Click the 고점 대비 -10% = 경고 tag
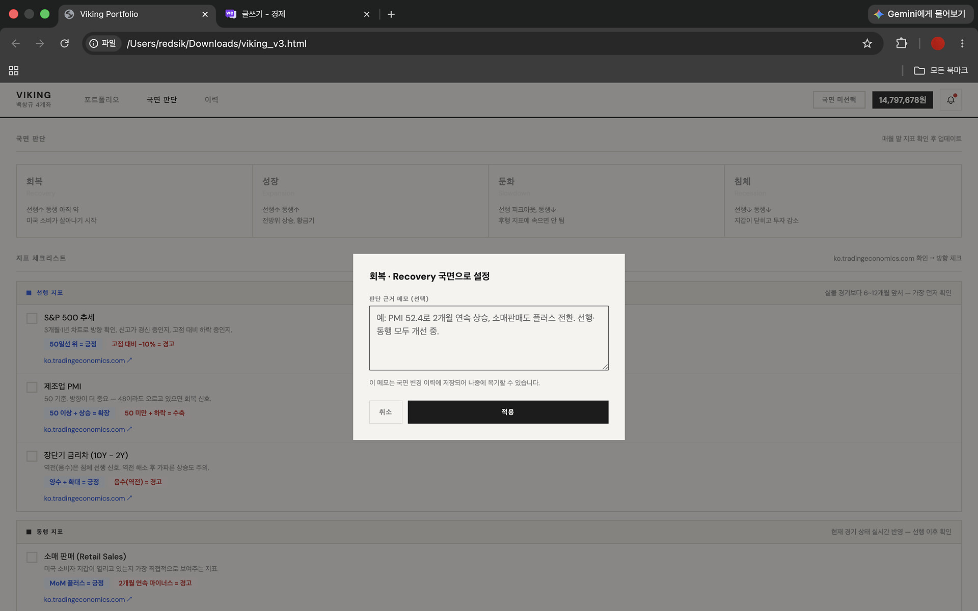 143,344
